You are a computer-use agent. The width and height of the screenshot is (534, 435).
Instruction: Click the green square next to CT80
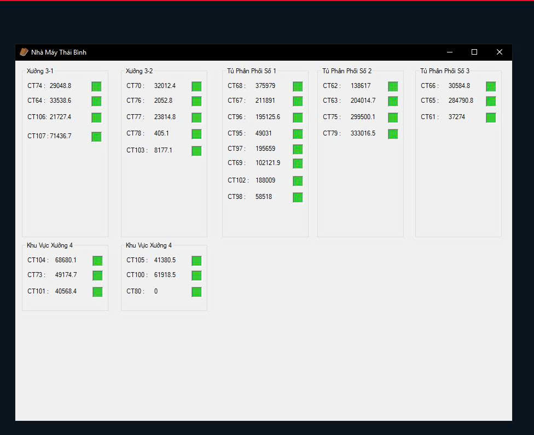(x=196, y=292)
